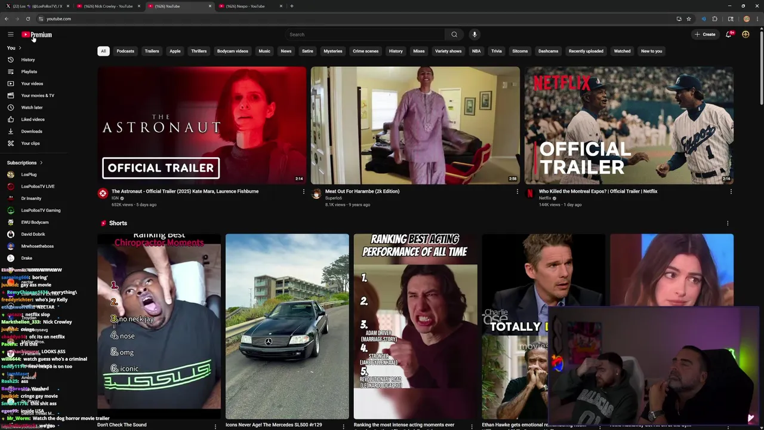
Task: Open the hamburger guide menu
Action: coord(10,35)
